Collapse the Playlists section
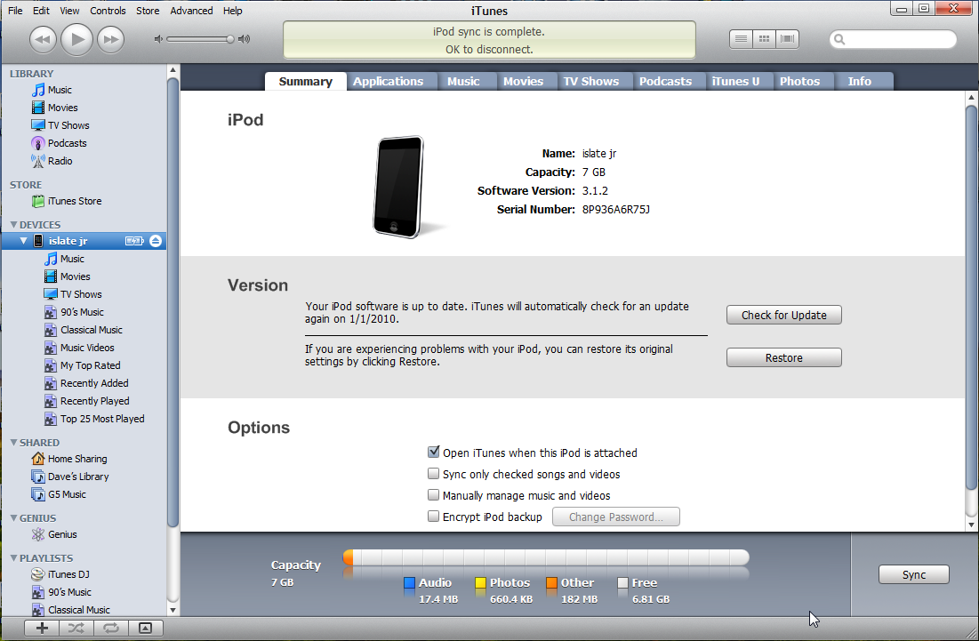Viewport: 979px width, 641px height. click(x=13, y=558)
